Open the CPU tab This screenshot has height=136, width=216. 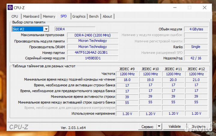[x=15, y=16]
